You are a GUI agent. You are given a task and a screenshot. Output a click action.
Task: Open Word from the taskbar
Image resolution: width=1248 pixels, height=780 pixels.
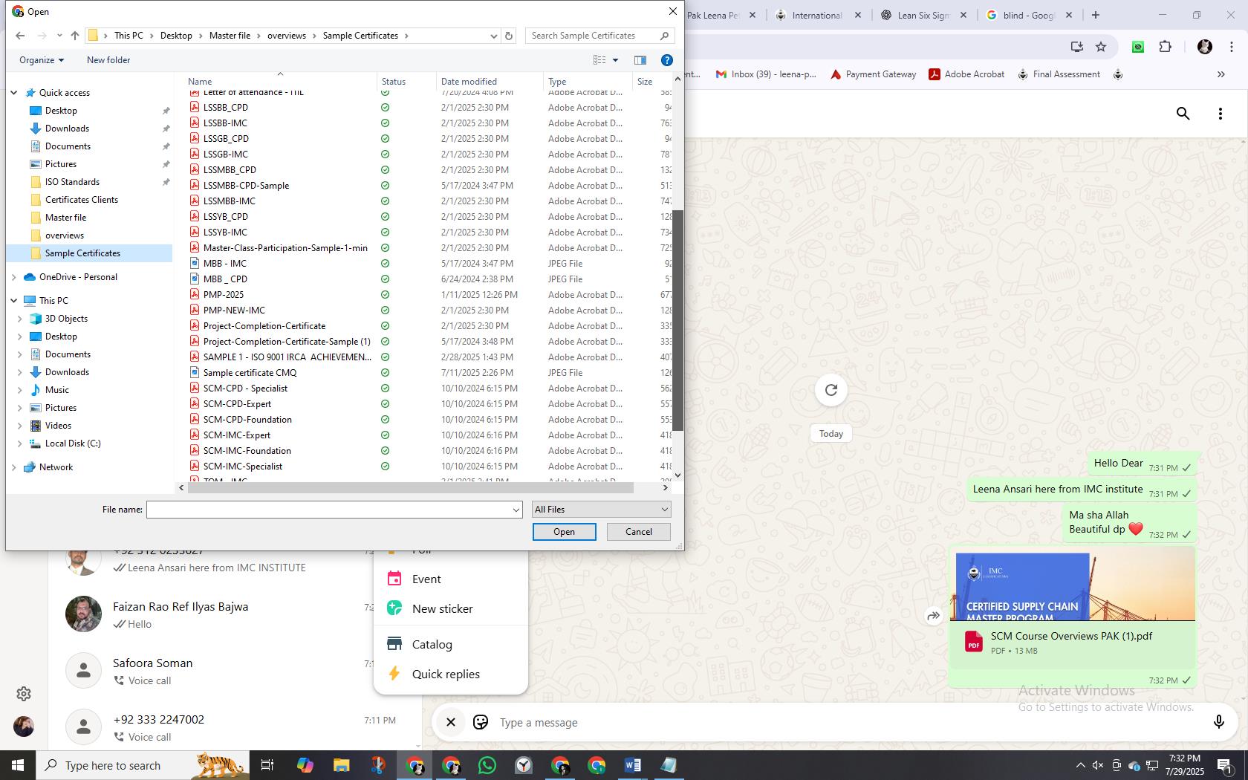pos(632,765)
